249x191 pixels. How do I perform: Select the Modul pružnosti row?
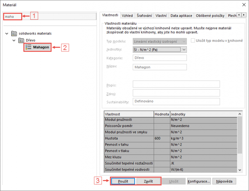coord(171,120)
